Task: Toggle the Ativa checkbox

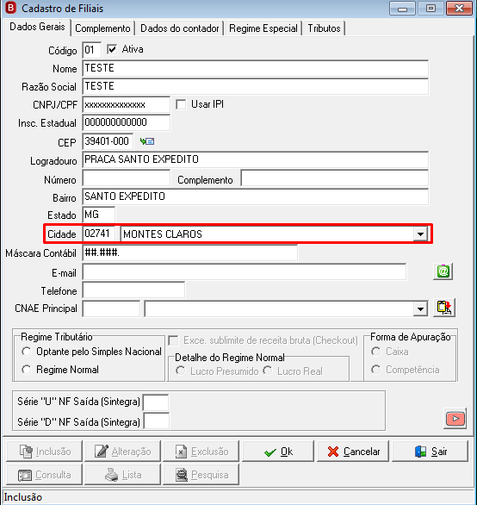Action: (x=112, y=50)
